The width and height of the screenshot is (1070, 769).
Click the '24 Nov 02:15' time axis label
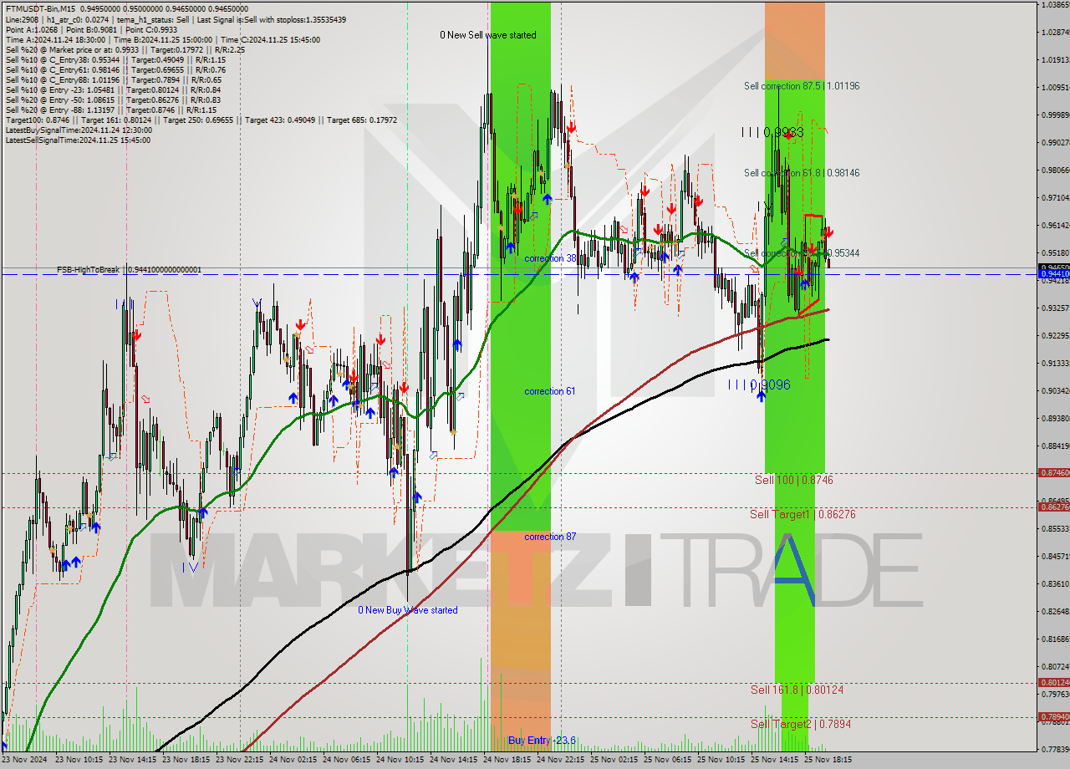pyautogui.click(x=293, y=761)
